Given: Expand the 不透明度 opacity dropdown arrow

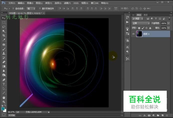Looking at the screenshot, I should coord(169,23).
